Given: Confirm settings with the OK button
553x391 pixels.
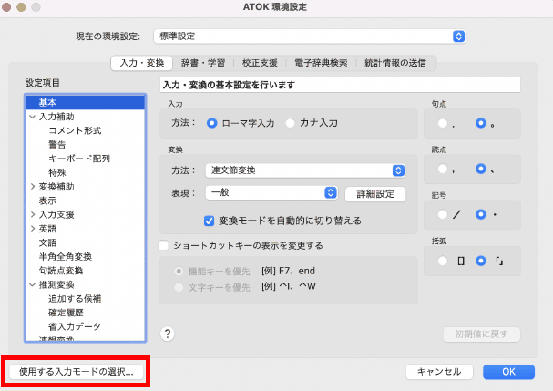Looking at the screenshot, I should (x=508, y=372).
